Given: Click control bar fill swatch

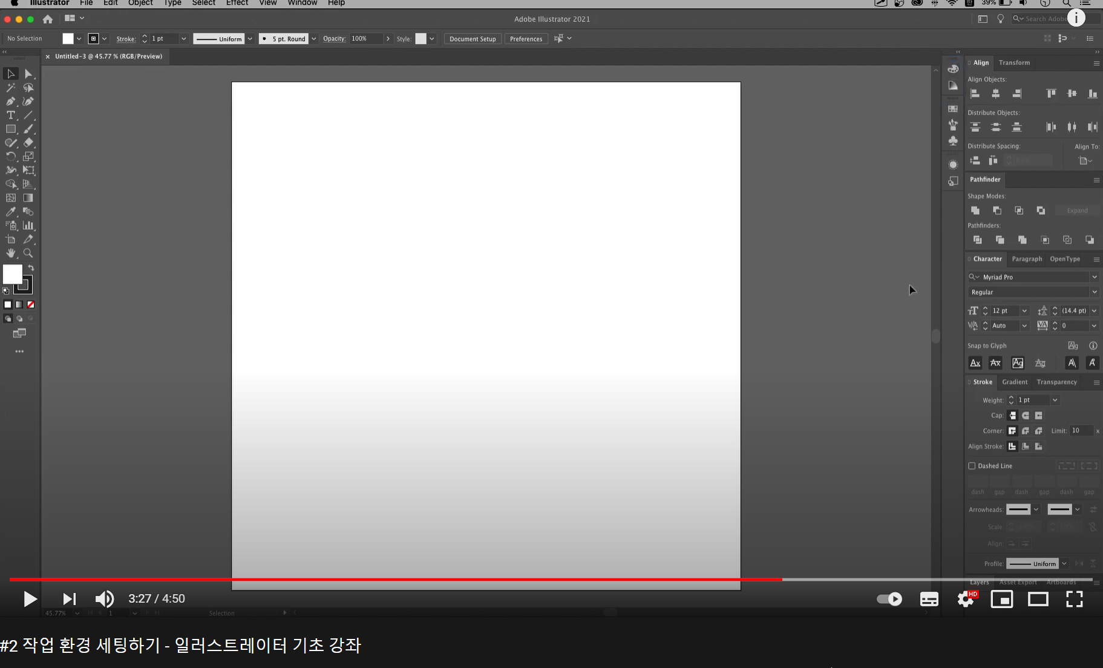Looking at the screenshot, I should pos(68,39).
